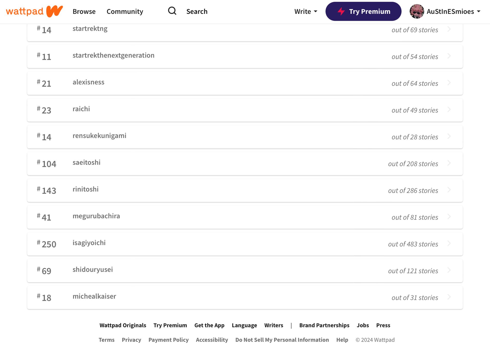The image size is (490, 349).
Task: Open the arrow beside saeitoshi ranking
Action: click(449, 163)
